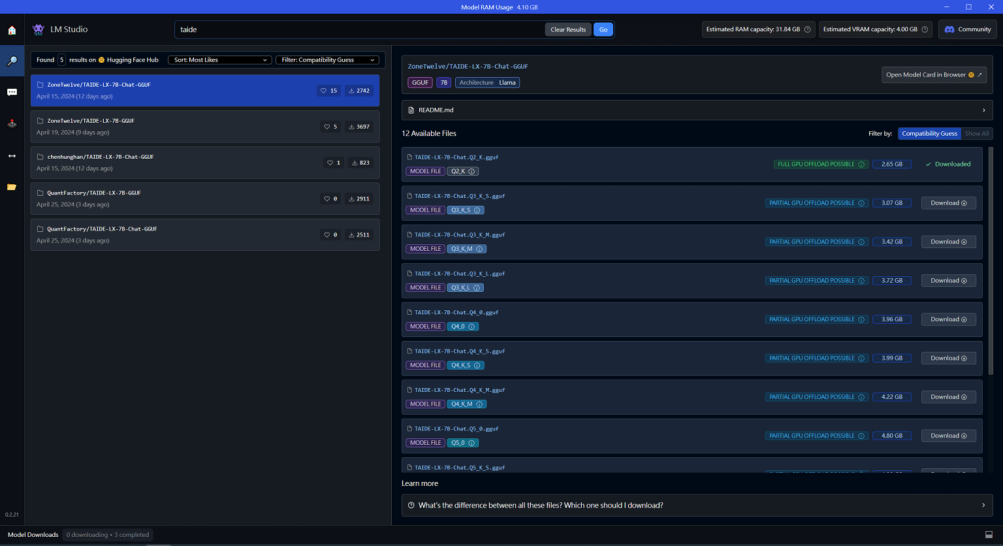Open the Home icon in sidebar
Viewport: 1003px width, 546px height.
pos(12,30)
